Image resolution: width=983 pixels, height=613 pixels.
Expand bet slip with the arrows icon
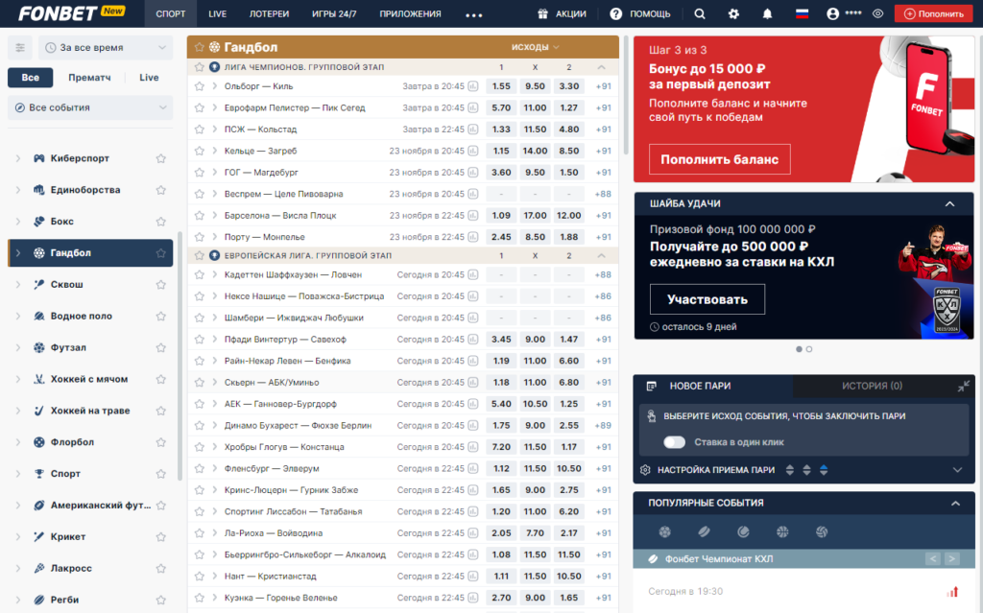coord(963,386)
